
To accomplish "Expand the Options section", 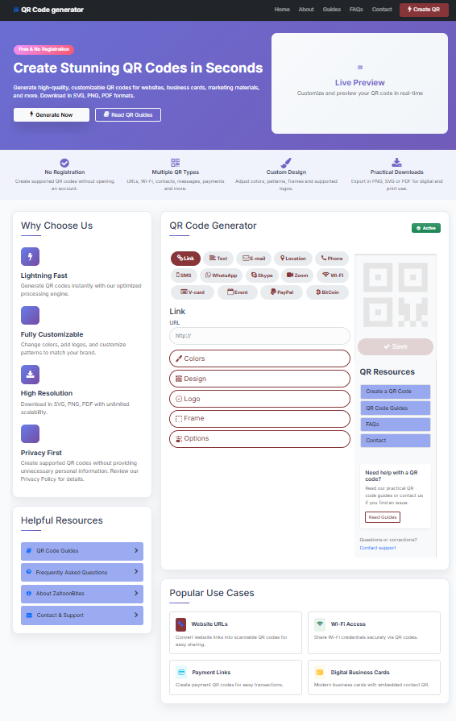I will click(259, 439).
